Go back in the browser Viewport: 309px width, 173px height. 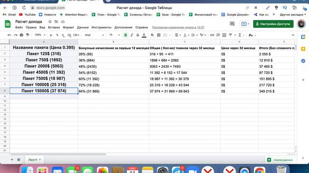pyautogui.click(x=5, y=8)
